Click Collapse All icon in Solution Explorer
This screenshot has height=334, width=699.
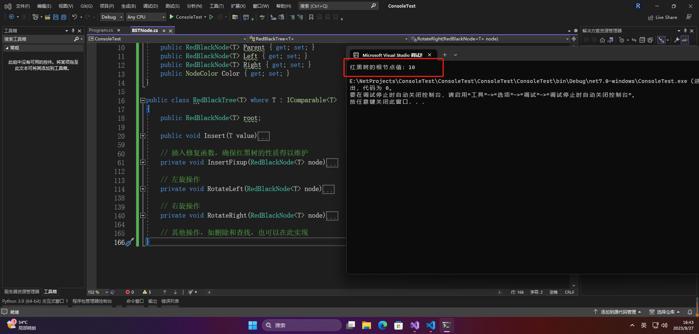point(642,40)
